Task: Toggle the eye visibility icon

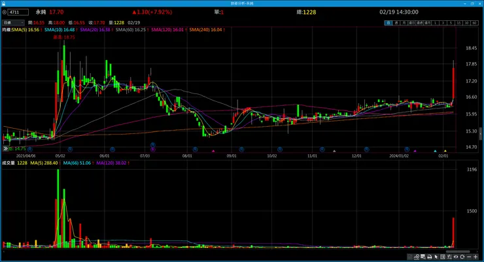Action: pyautogui.click(x=456, y=257)
